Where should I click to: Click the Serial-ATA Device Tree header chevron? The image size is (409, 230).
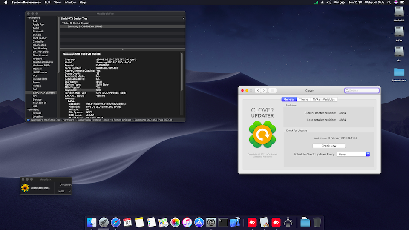click(183, 18)
